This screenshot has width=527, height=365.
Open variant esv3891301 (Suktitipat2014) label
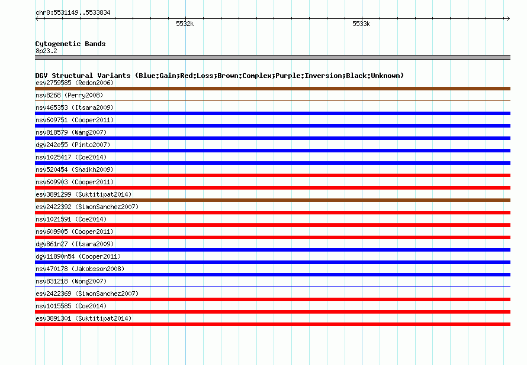click(83, 318)
